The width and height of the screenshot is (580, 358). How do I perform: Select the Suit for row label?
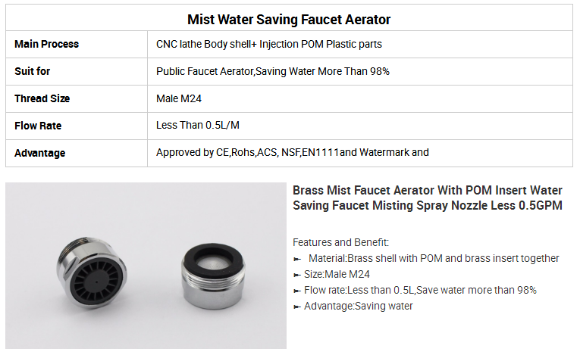tap(32, 71)
